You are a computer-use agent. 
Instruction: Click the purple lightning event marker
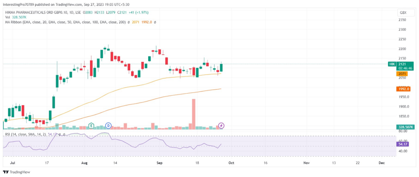(x=221, y=125)
